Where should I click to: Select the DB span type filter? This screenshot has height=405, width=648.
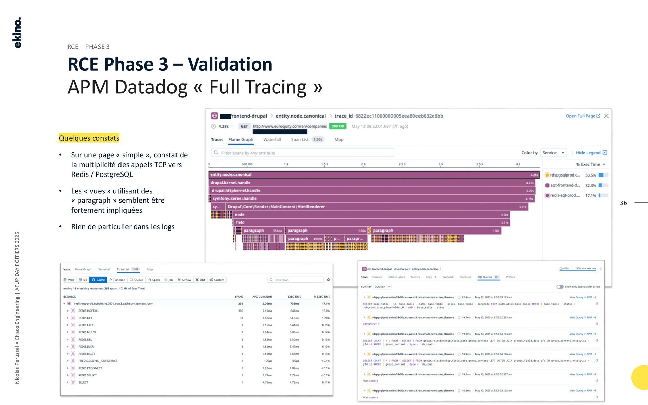tap(83, 280)
